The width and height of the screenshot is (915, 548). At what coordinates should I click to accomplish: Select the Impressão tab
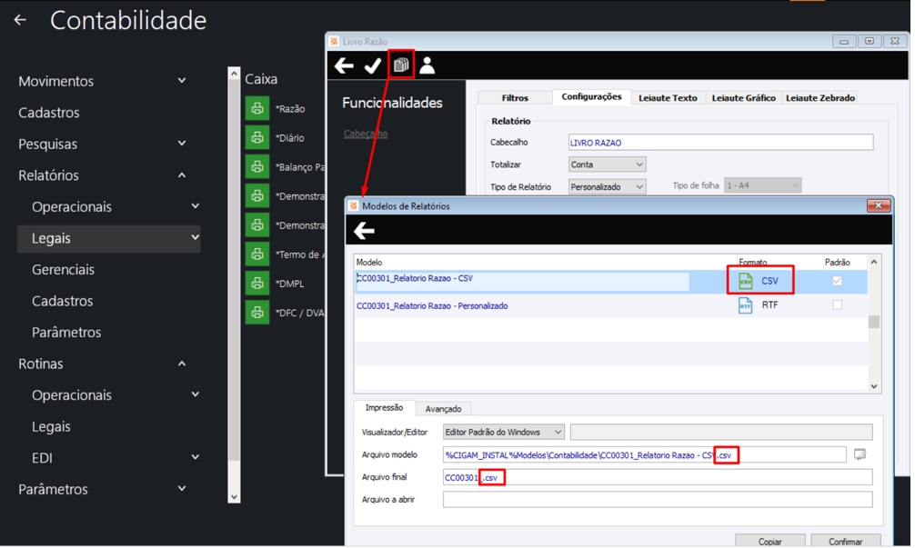pyautogui.click(x=384, y=408)
